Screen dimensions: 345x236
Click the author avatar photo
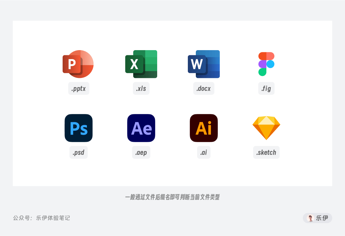click(310, 218)
